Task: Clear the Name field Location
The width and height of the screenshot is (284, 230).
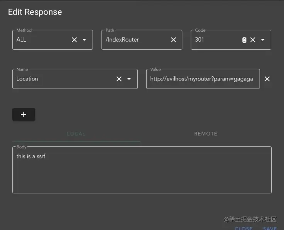Action: 119,79
